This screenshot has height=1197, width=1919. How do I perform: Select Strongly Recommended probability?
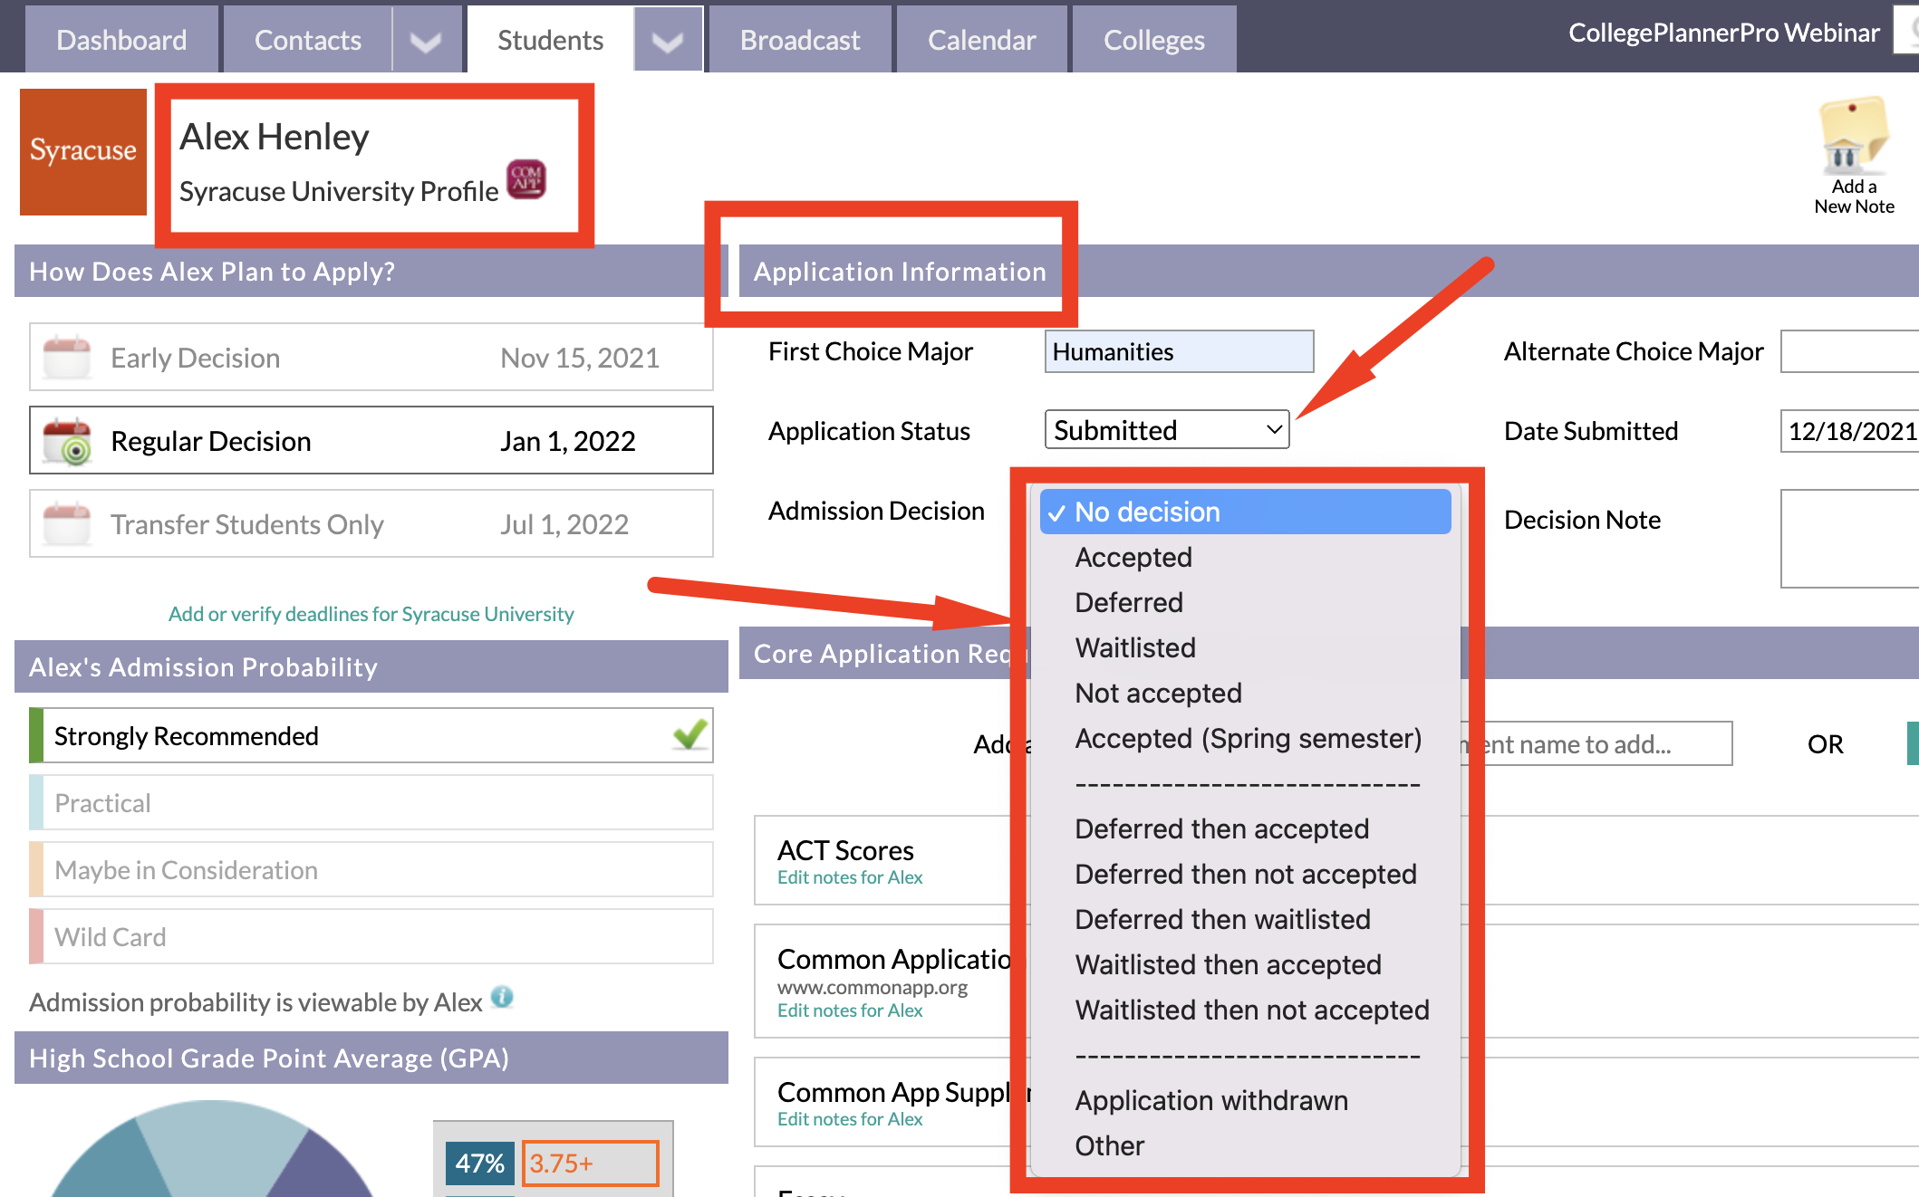click(371, 735)
